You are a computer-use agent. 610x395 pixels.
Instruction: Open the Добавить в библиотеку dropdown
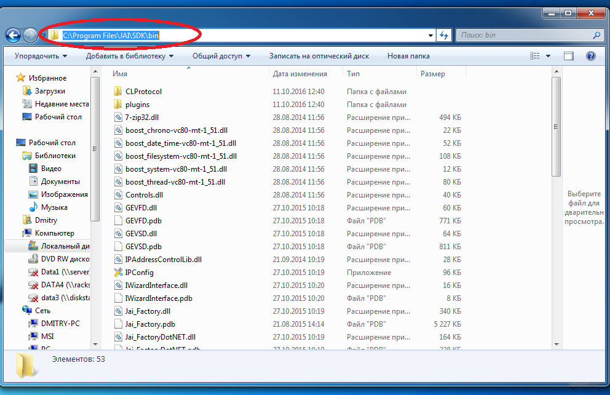(x=129, y=56)
